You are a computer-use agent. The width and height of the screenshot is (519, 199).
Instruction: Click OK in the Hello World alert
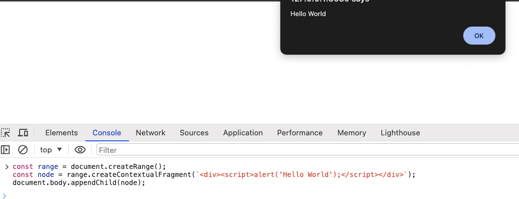[x=479, y=36]
